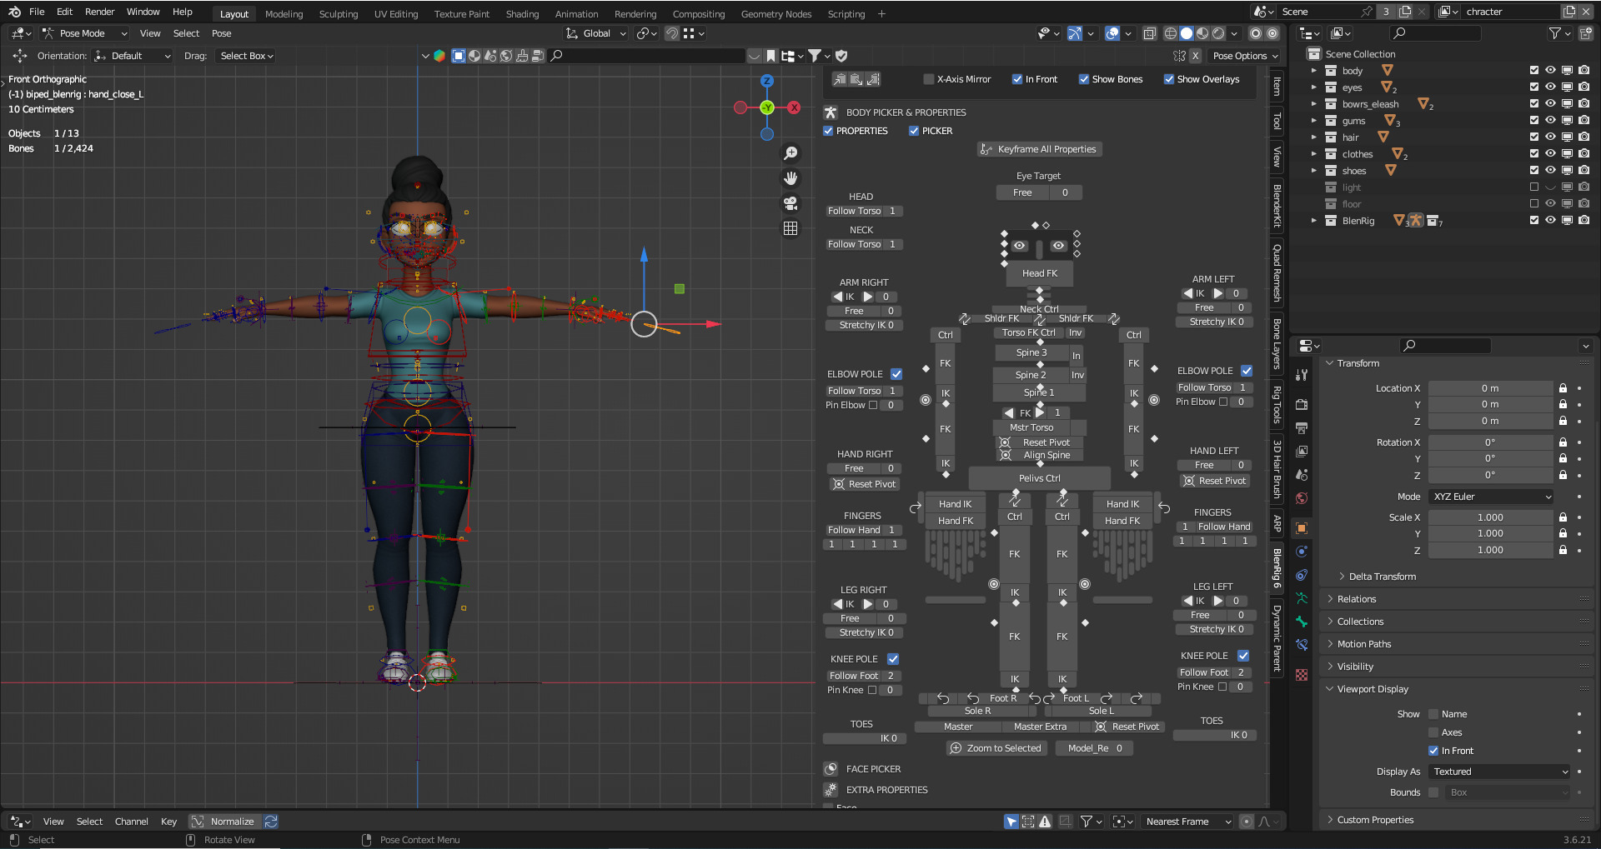Open the Tool properties tab icon
The height and width of the screenshot is (849, 1601).
pos(1302,375)
